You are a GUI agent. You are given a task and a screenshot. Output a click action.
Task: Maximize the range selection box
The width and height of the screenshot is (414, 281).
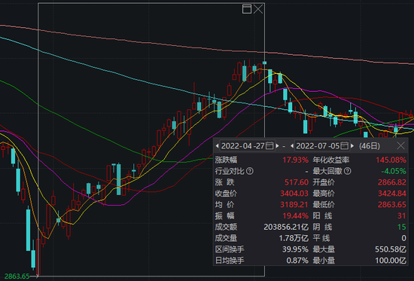coord(247,9)
